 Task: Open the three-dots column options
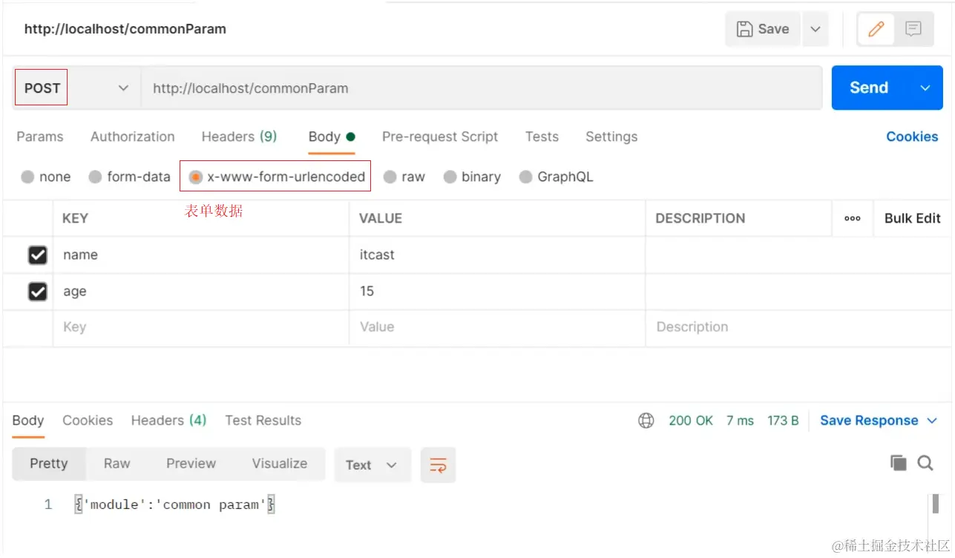click(853, 218)
